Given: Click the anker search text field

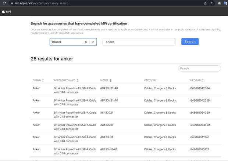Looking at the screenshot, I should [139, 42].
